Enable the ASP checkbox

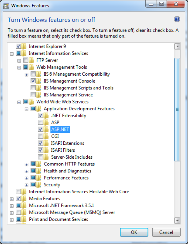(41, 122)
